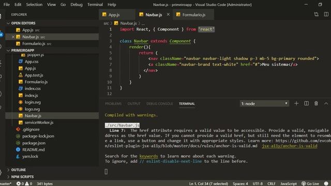Click the CSS icon beside App.css
The image size is (331, 186).
point(21,61)
